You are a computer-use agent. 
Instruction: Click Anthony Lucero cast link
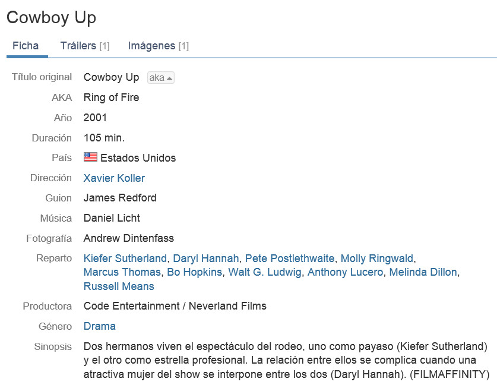[x=345, y=272]
